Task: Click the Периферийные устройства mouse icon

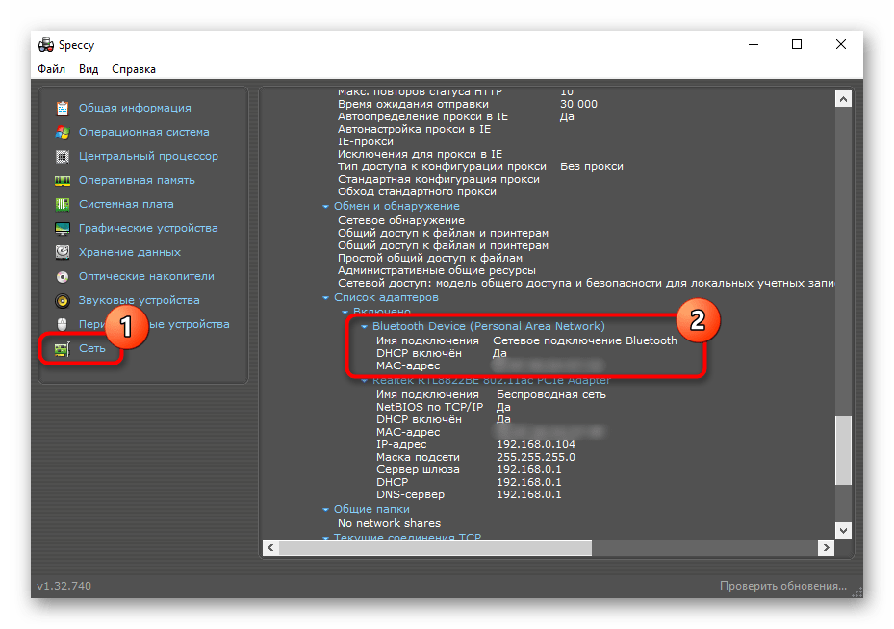Action: [63, 324]
